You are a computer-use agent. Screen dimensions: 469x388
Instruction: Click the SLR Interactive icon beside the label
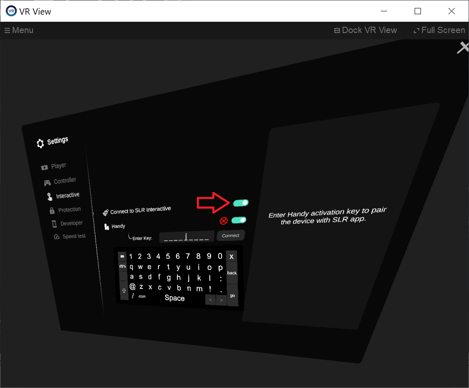tap(106, 213)
